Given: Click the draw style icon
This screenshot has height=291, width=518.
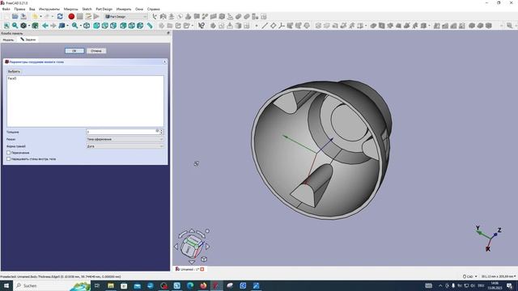Looking at the screenshot, I should (23, 26).
